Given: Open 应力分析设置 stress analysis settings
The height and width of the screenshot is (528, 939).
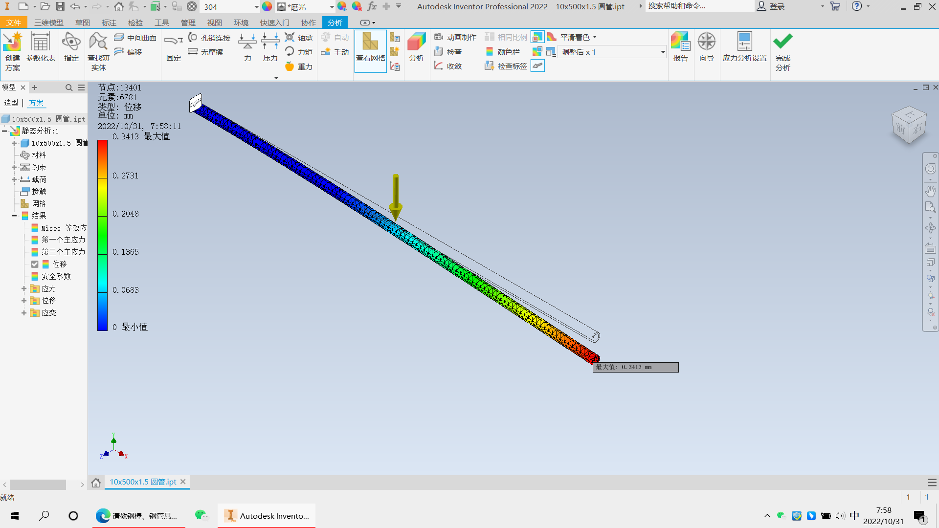Looking at the screenshot, I should click(745, 47).
